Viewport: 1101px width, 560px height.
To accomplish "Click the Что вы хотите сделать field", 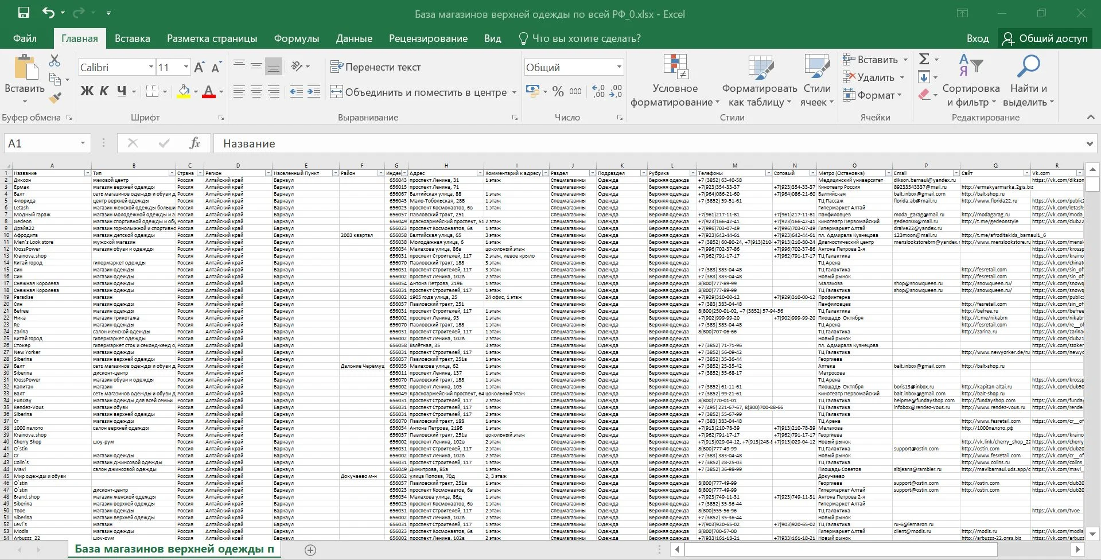I will click(579, 38).
